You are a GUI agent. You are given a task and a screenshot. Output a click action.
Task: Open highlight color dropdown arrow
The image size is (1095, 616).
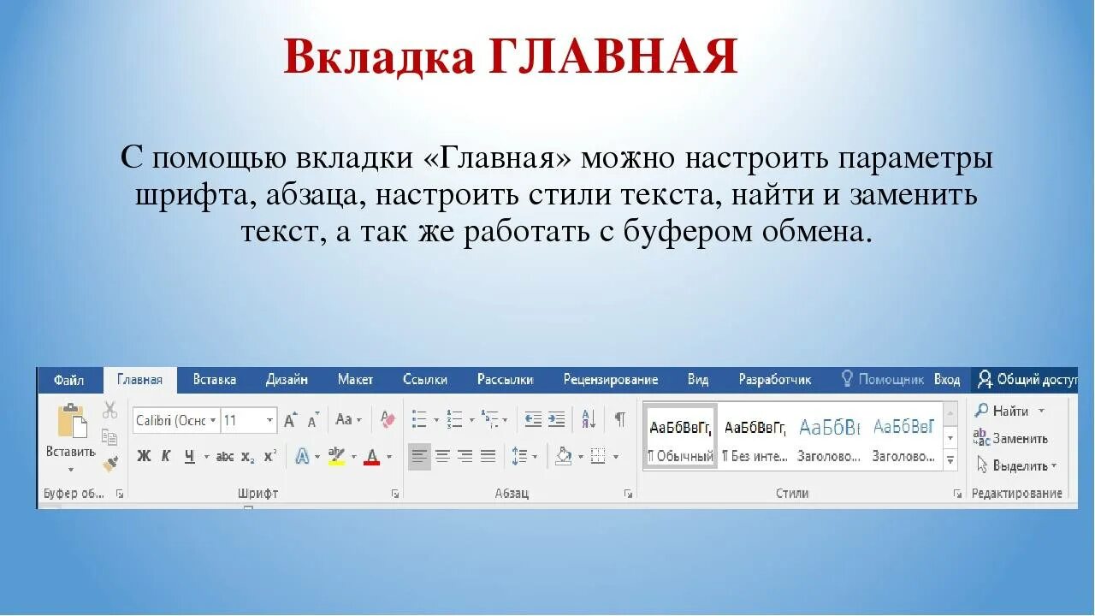[352, 458]
